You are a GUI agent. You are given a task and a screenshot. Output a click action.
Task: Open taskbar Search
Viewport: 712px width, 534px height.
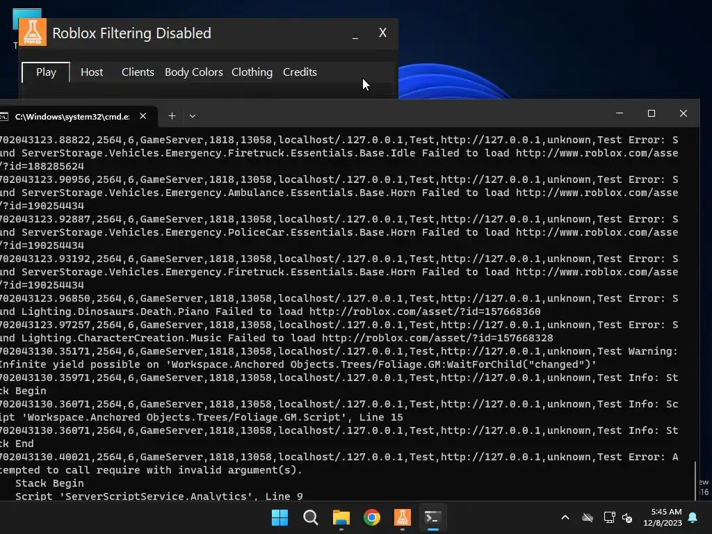tap(311, 517)
